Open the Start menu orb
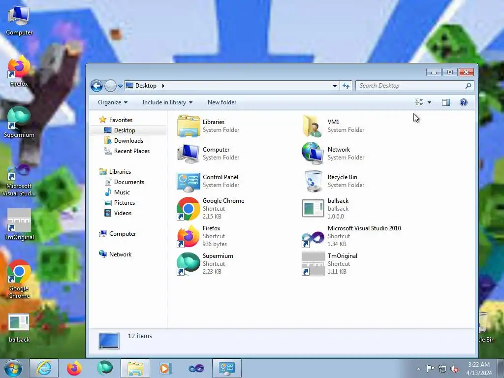504x378 pixels. coord(13,368)
